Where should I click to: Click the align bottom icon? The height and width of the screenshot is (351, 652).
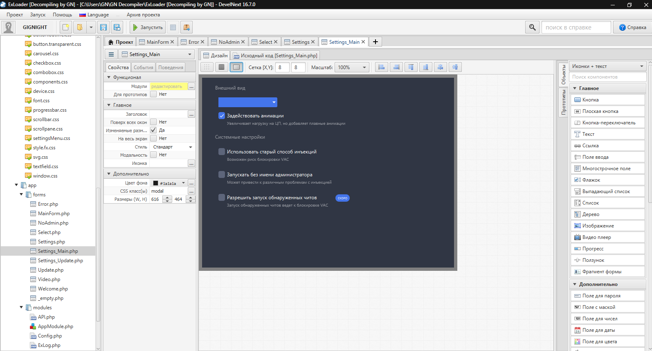426,67
